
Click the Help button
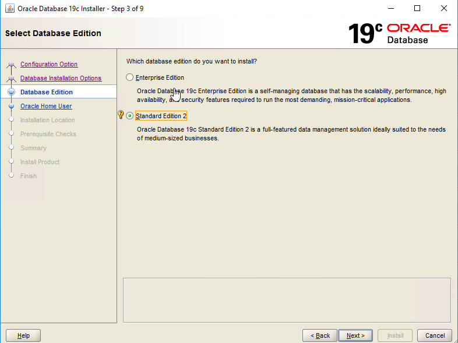[23, 335]
